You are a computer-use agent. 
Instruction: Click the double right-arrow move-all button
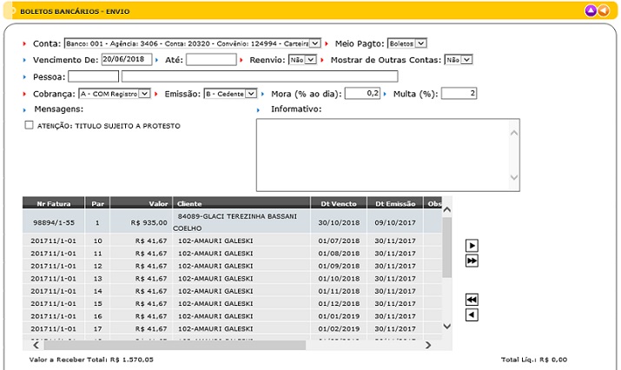point(472,261)
